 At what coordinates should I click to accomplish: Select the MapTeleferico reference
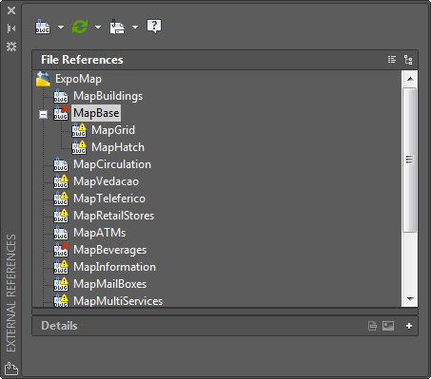109,199
